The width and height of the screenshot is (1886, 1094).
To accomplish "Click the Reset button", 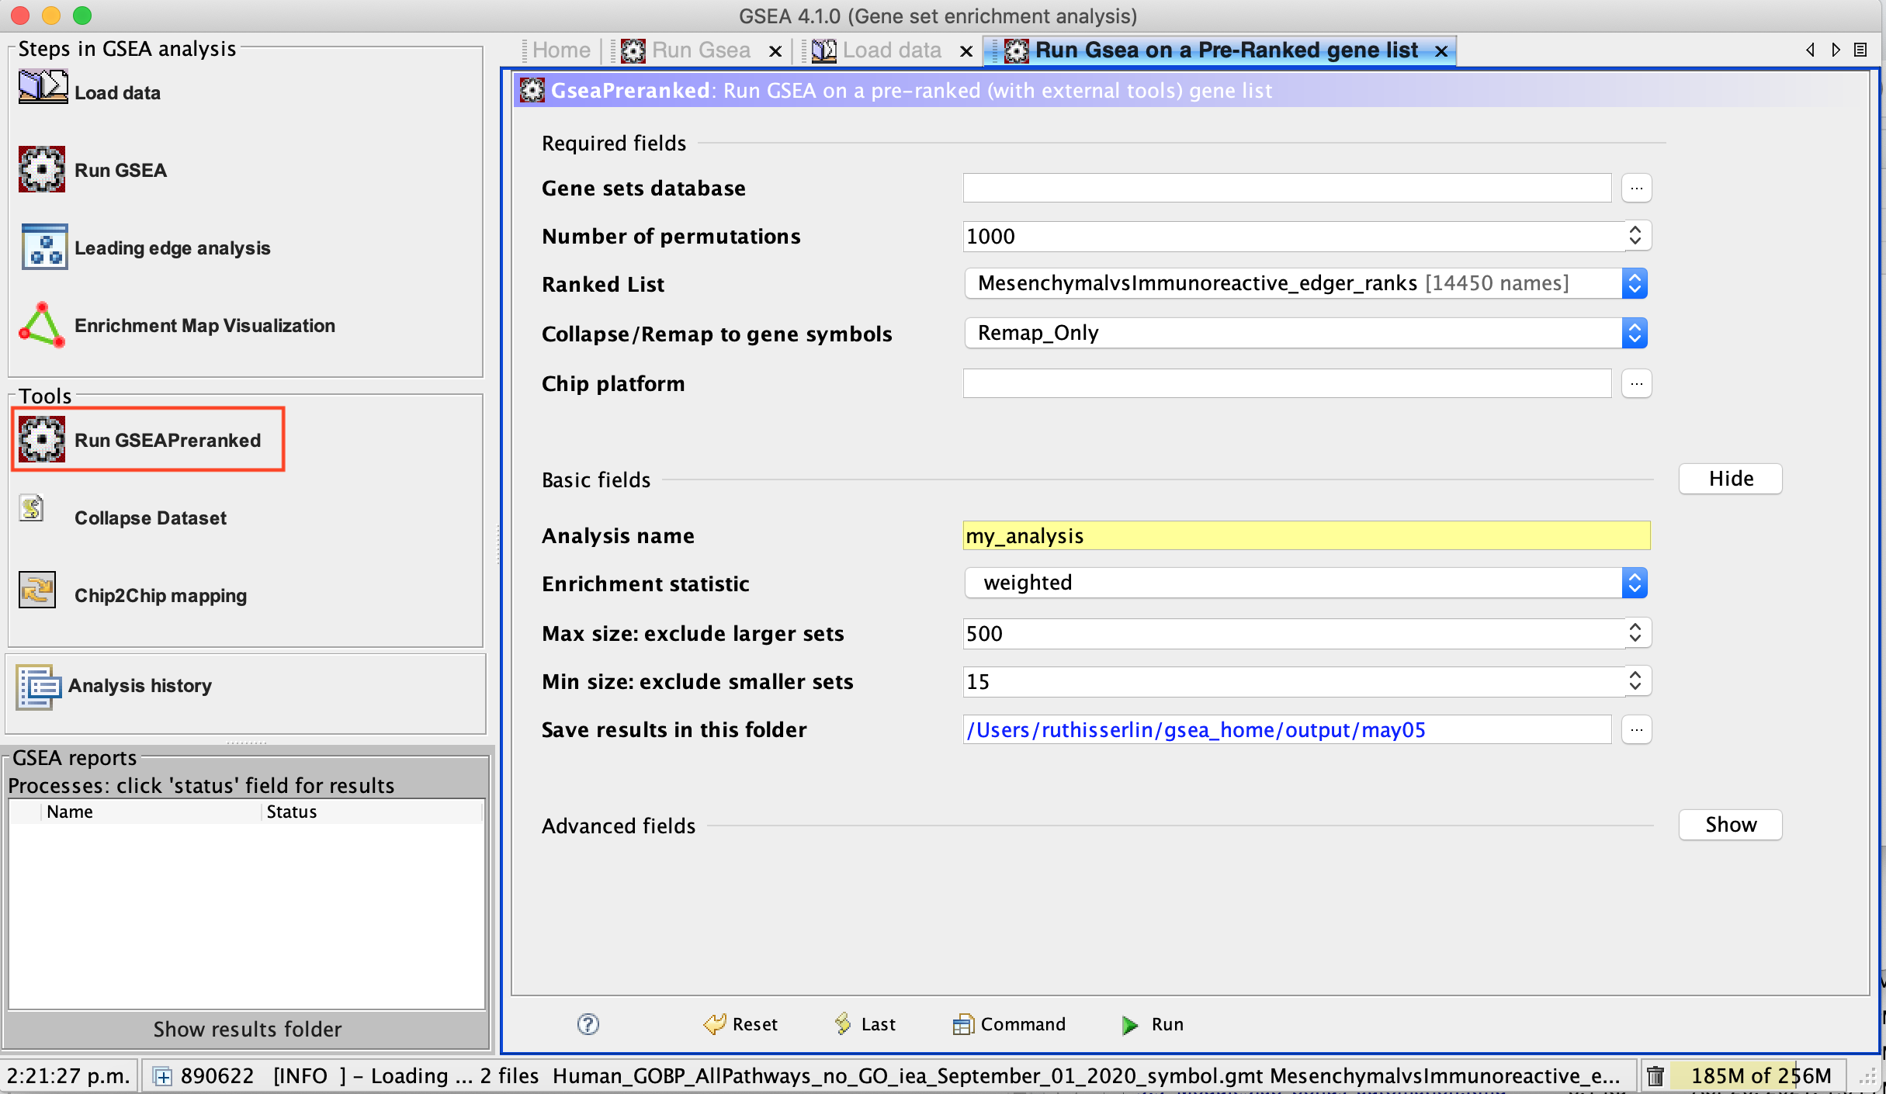I will 740,1024.
